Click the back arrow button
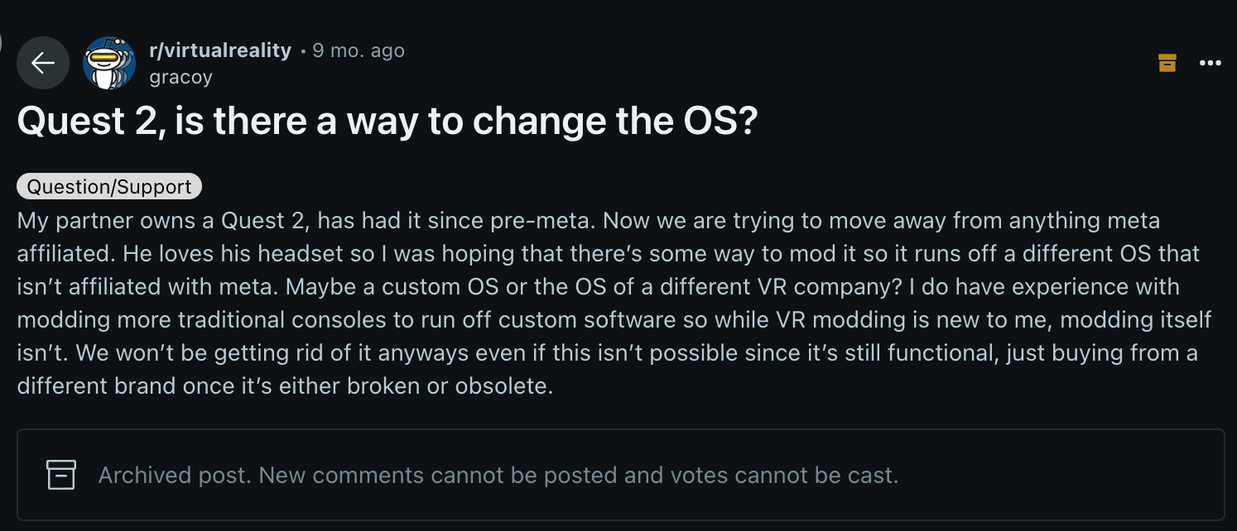Screen dimensions: 1237x531 pyautogui.click(x=43, y=63)
